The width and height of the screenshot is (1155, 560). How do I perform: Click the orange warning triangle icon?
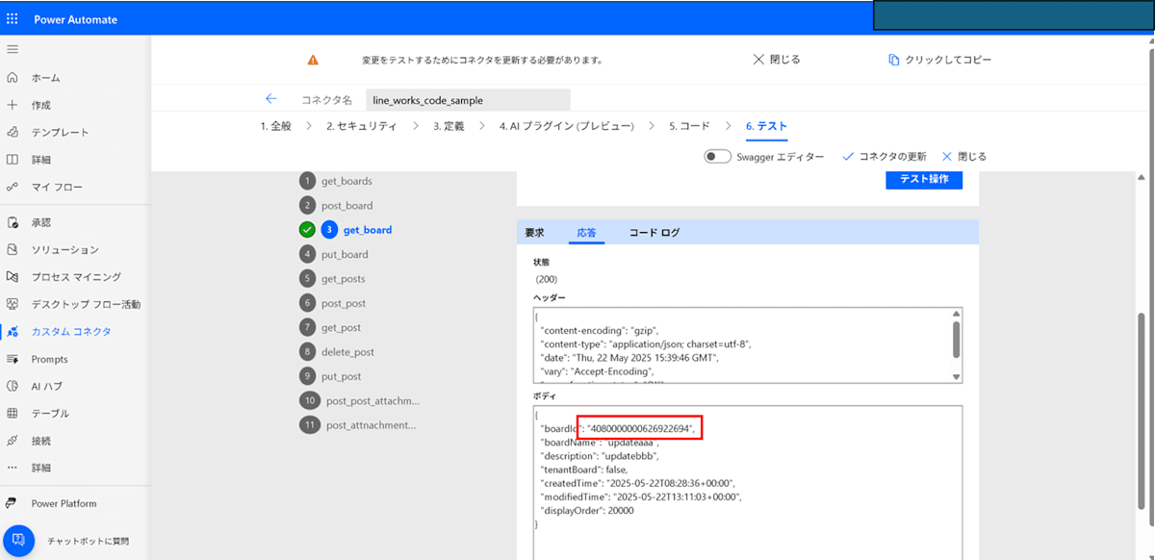(313, 60)
